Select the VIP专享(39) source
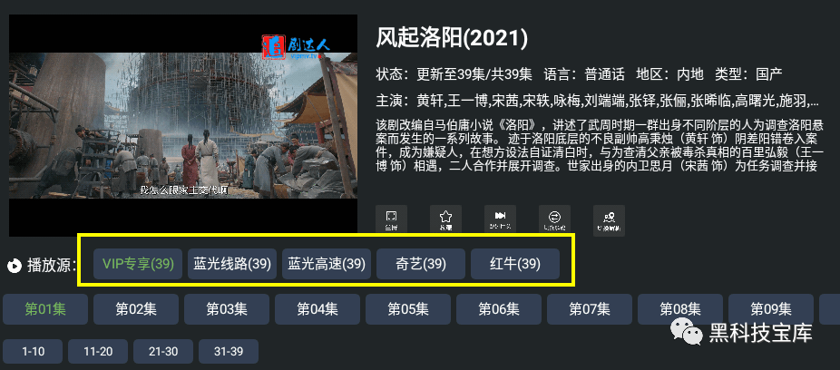The image size is (840, 370). point(138,264)
